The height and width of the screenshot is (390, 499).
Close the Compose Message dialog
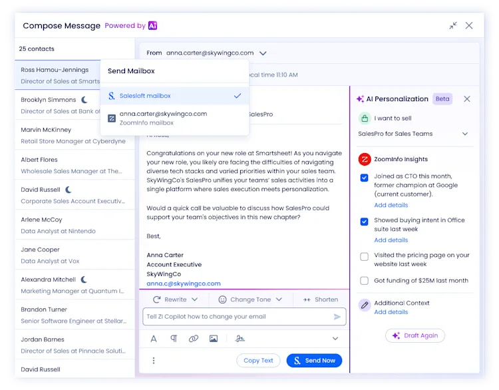point(469,25)
